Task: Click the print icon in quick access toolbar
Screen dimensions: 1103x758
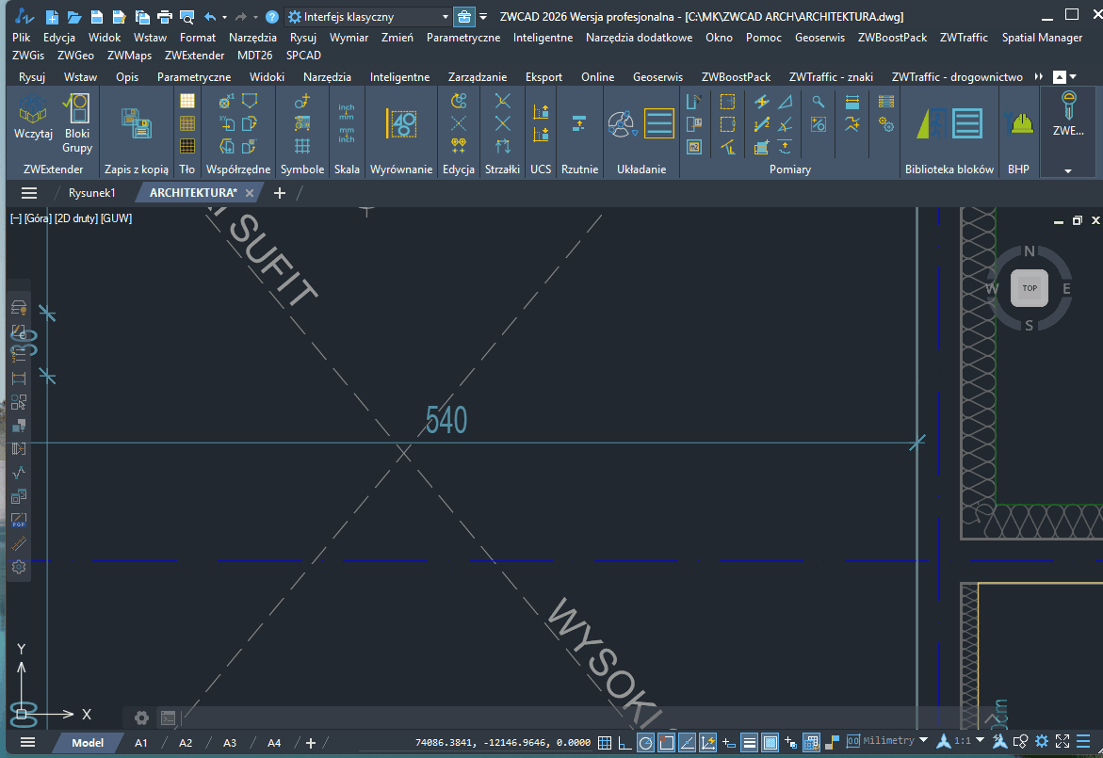Action: (x=164, y=16)
